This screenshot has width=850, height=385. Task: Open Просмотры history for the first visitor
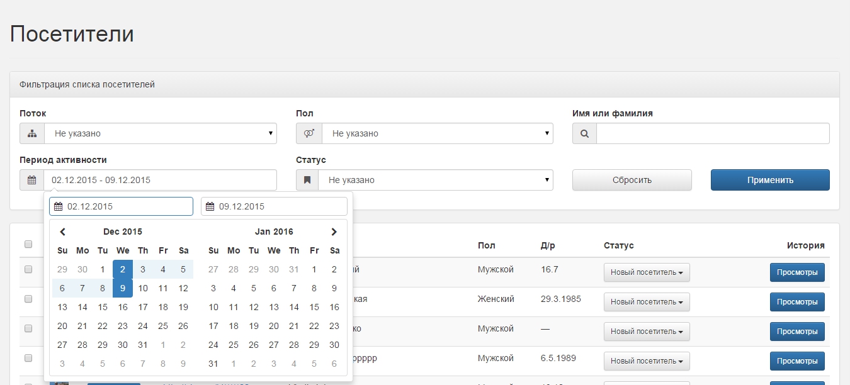point(796,272)
